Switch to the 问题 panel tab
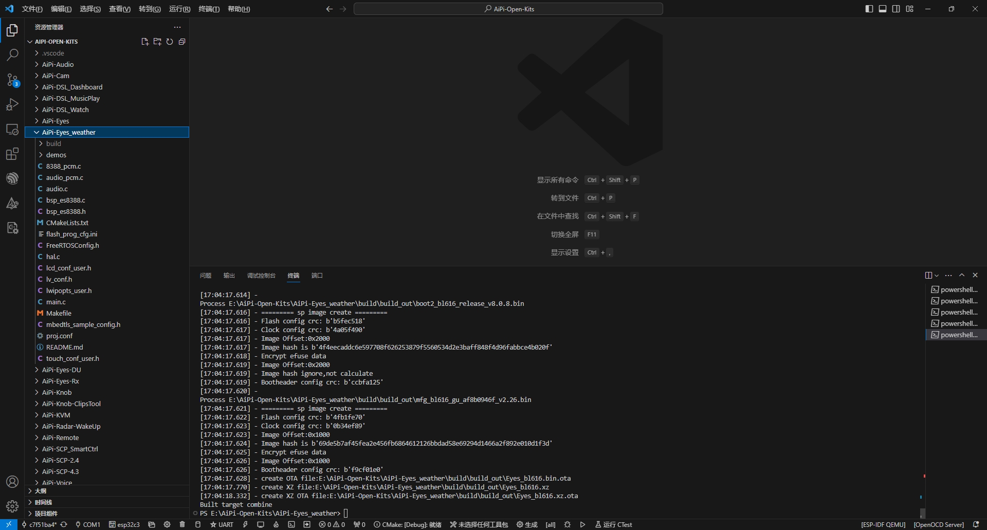The height and width of the screenshot is (530, 987). tap(206, 276)
